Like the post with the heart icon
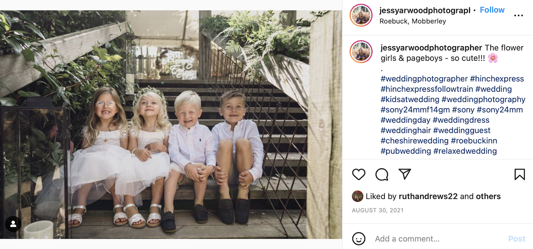This screenshot has width=533, height=249. (x=359, y=174)
